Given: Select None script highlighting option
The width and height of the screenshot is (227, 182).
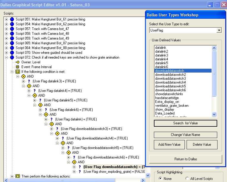Looking at the screenshot, I should coord(160,178).
